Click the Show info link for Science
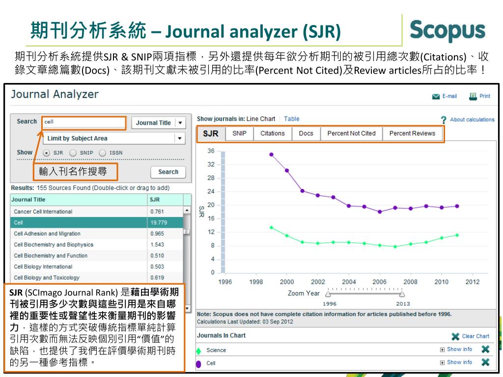 [459, 350]
